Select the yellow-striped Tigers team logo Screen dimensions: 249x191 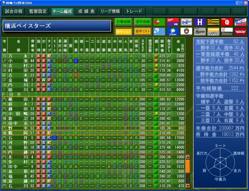[x=214, y=22]
